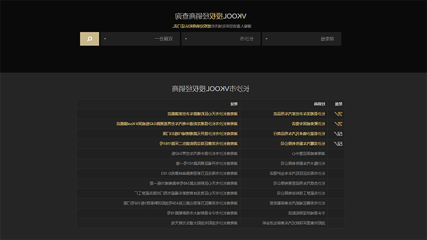Screen dimensions: 427x240
Task: Click the instruction subtitle below the page title
Action: 212,26
